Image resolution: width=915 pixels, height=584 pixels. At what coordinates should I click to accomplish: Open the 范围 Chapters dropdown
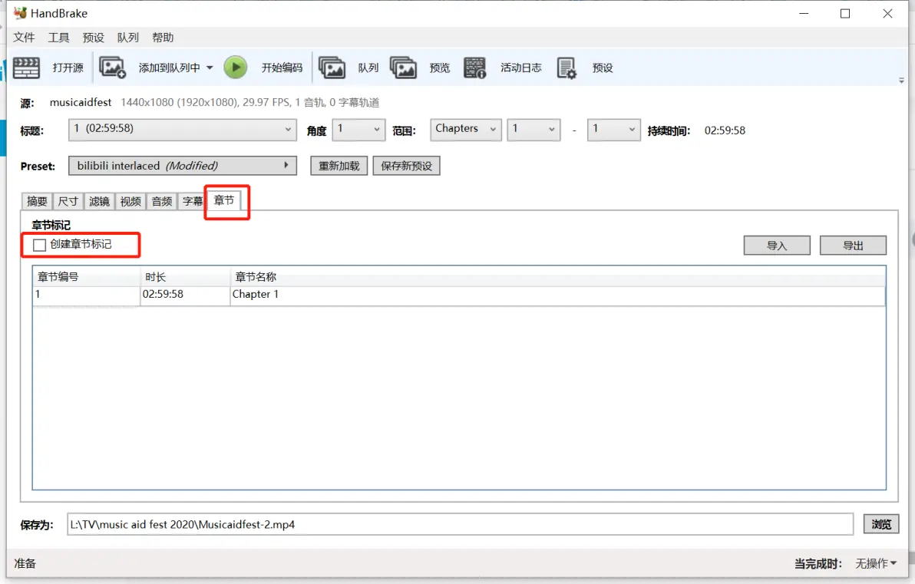(466, 130)
